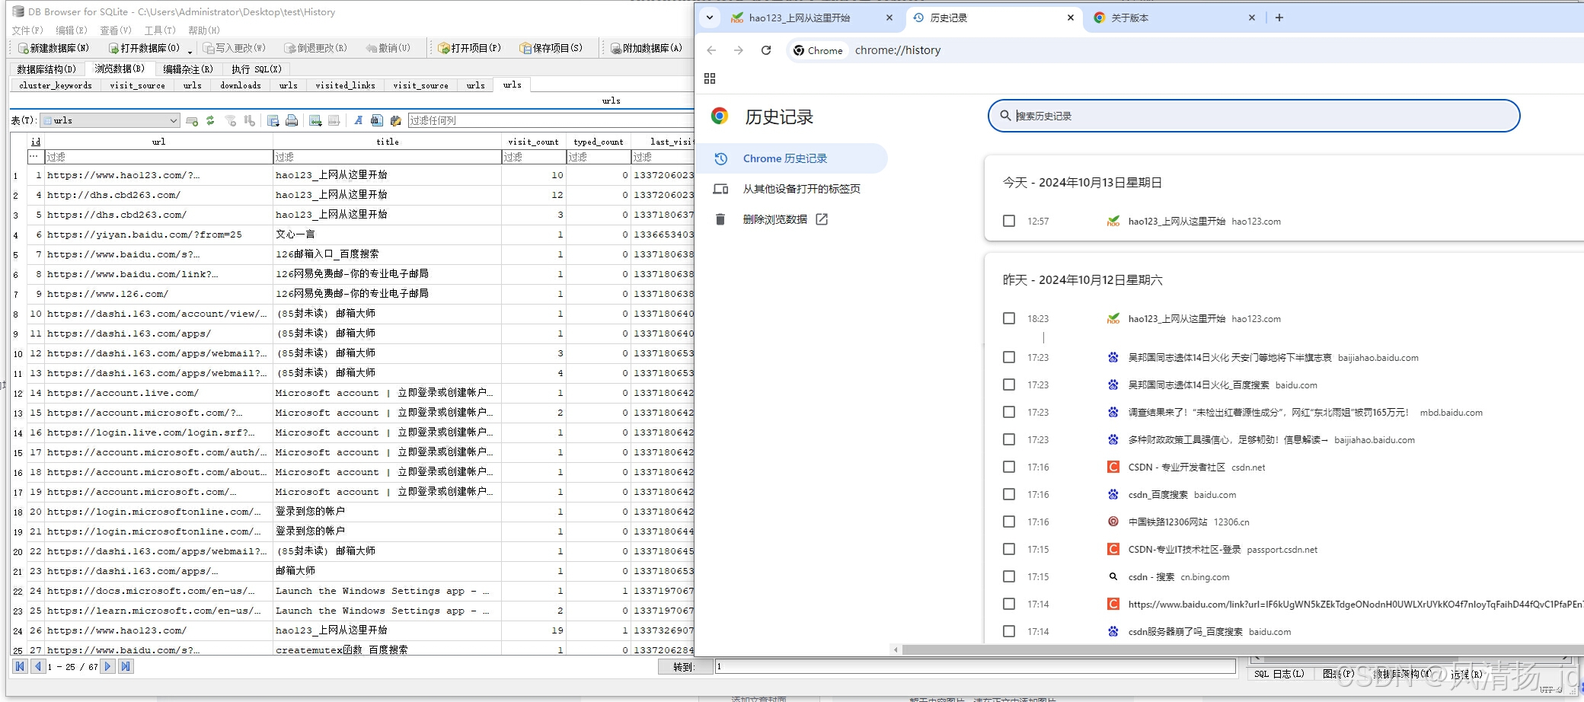Click the delete record icon
The height and width of the screenshot is (702, 1584).
pyautogui.click(x=334, y=120)
